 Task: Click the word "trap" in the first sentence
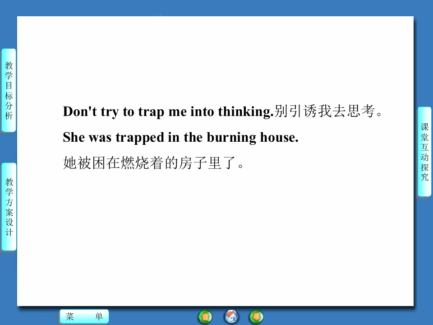pos(152,112)
